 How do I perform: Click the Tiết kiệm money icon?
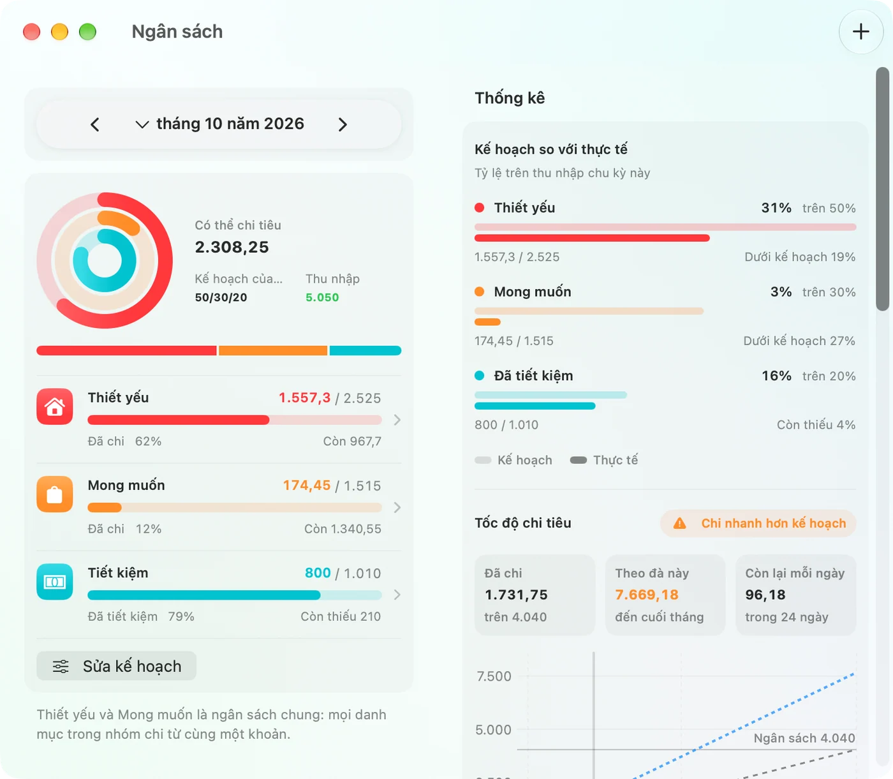click(55, 581)
